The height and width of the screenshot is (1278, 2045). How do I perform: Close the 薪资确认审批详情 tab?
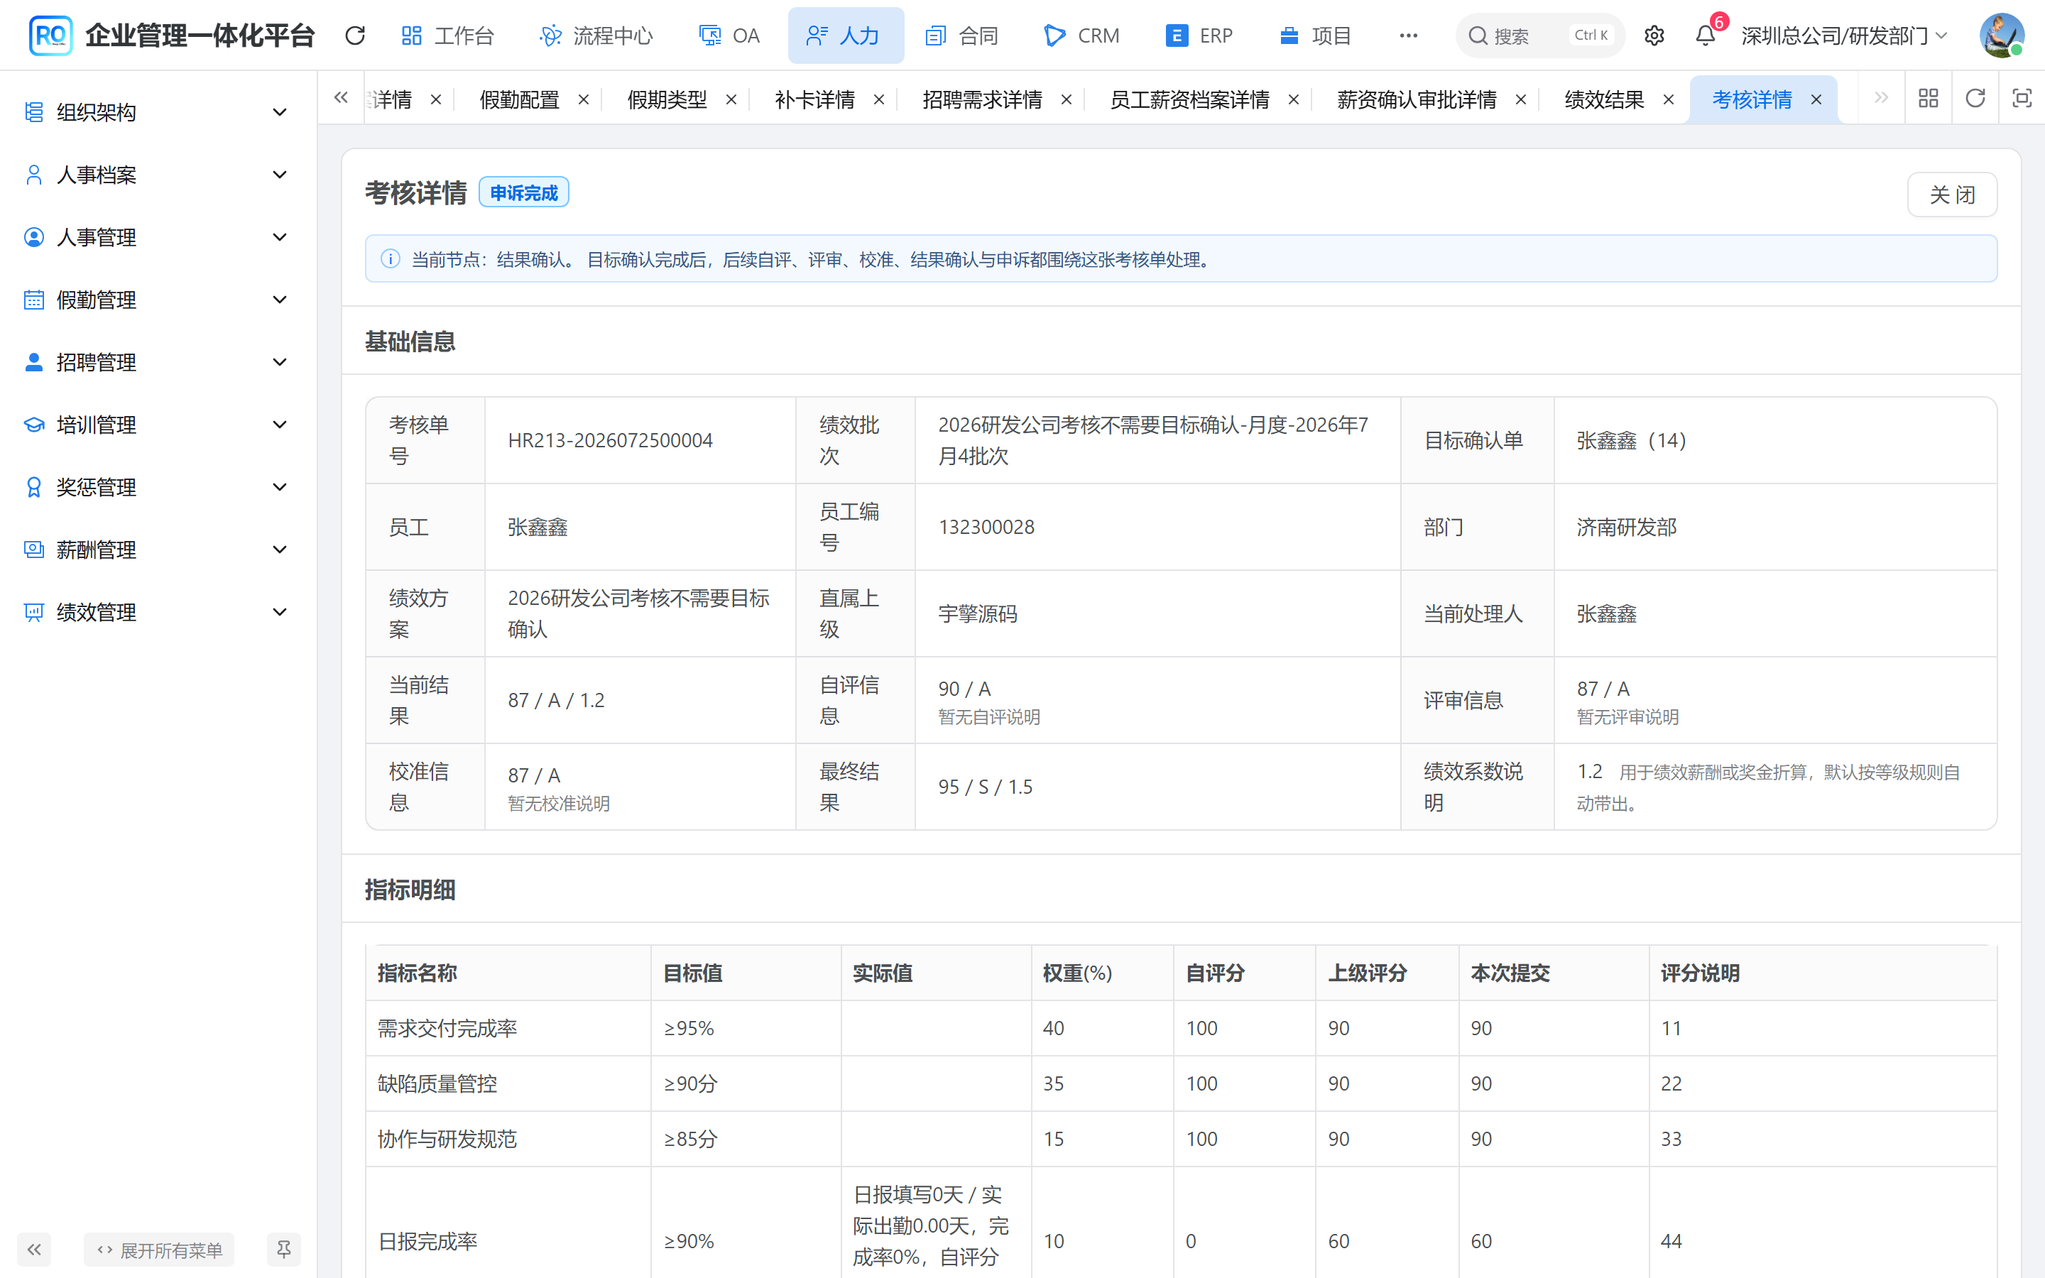coord(1521,99)
